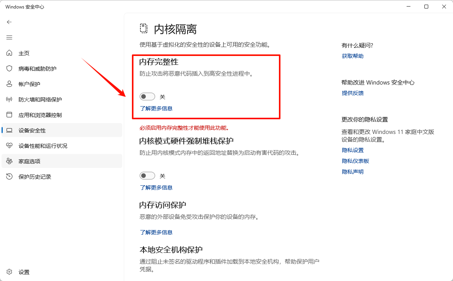453x281 pixels.
Task: Maximize the Windows 安全中心 window
Action: pos(426,7)
